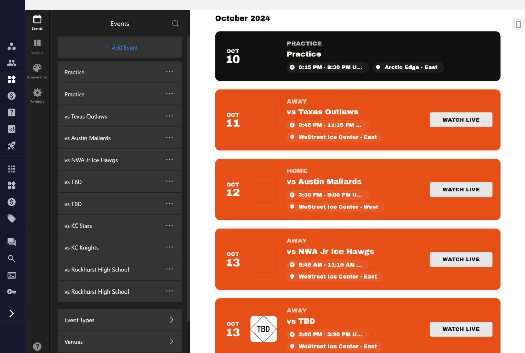This screenshot has width=525, height=353.
Task: Click the Add Event button
Action: click(x=120, y=47)
